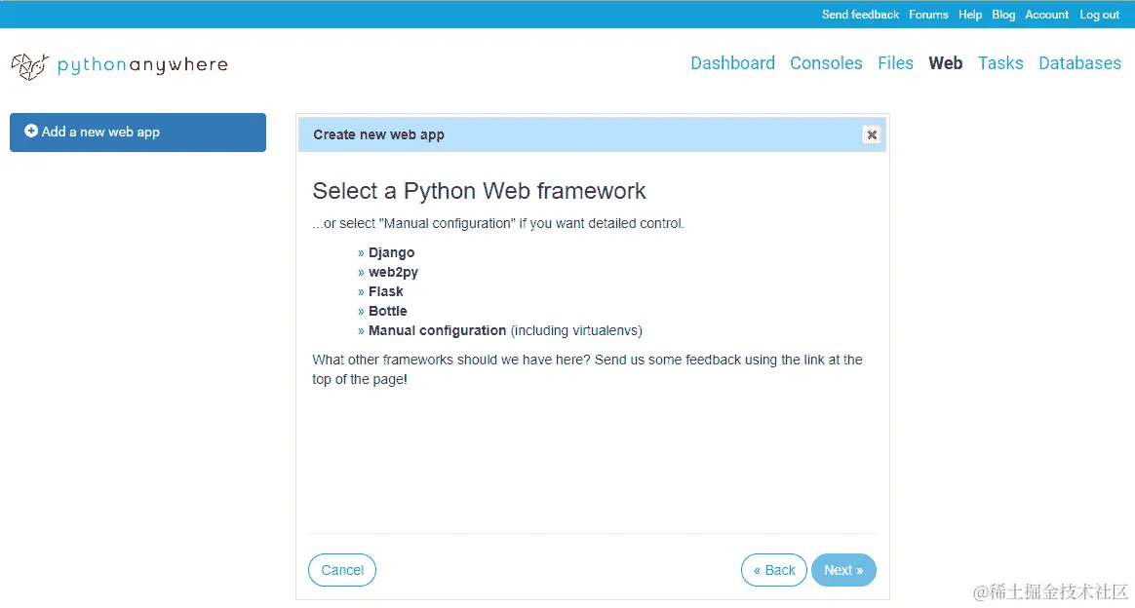Choose Manual configuration option
This screenshot has height=608, width=1135.
tap(437, 330)
